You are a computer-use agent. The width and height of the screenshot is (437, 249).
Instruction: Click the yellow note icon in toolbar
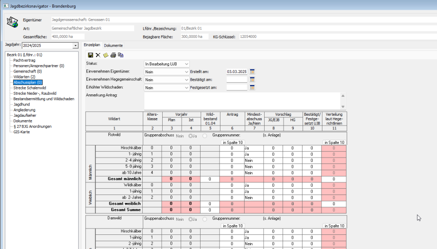[105, 55]
